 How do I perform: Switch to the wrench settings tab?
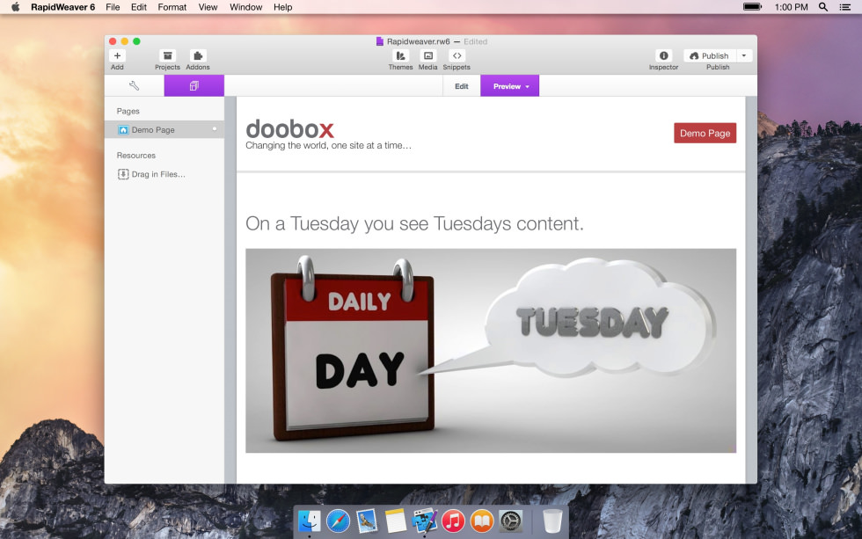[134, 85]
